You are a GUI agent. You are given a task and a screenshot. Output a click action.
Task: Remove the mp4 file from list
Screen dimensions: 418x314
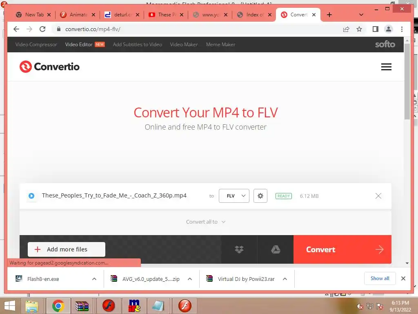click(378, 196)
